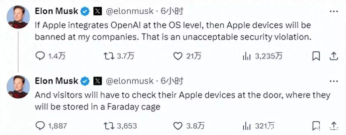The width and height of the screenshot is (346, 135).
Task: Like the tweet with 3.8万 likes
Action: pyautogui.click(x=177, y=126)
